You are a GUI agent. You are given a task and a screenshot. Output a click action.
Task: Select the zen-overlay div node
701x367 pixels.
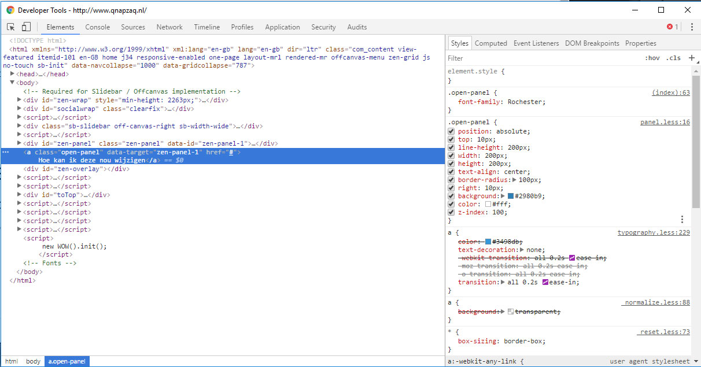click(x=76, y=169)
